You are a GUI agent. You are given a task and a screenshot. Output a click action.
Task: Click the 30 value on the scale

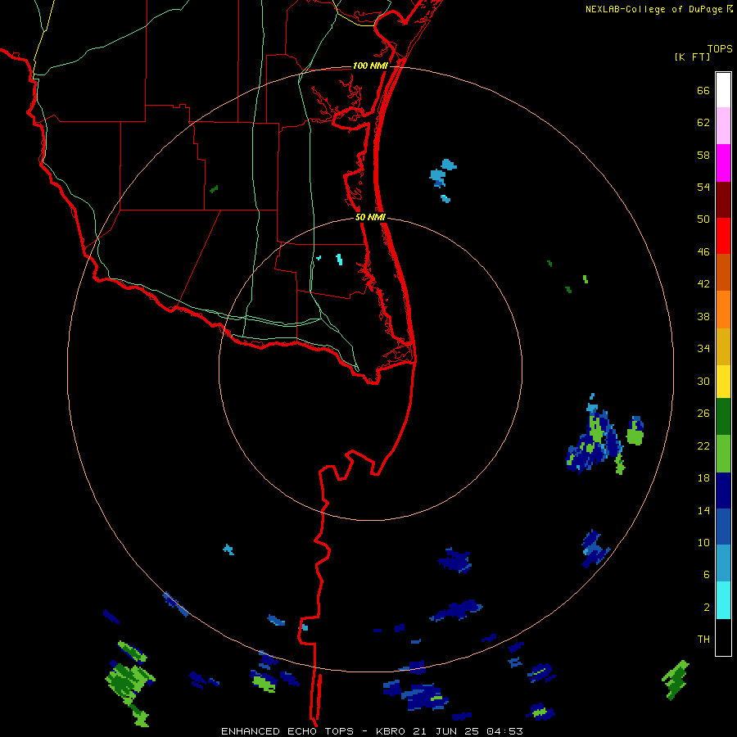tap(703, 381)
